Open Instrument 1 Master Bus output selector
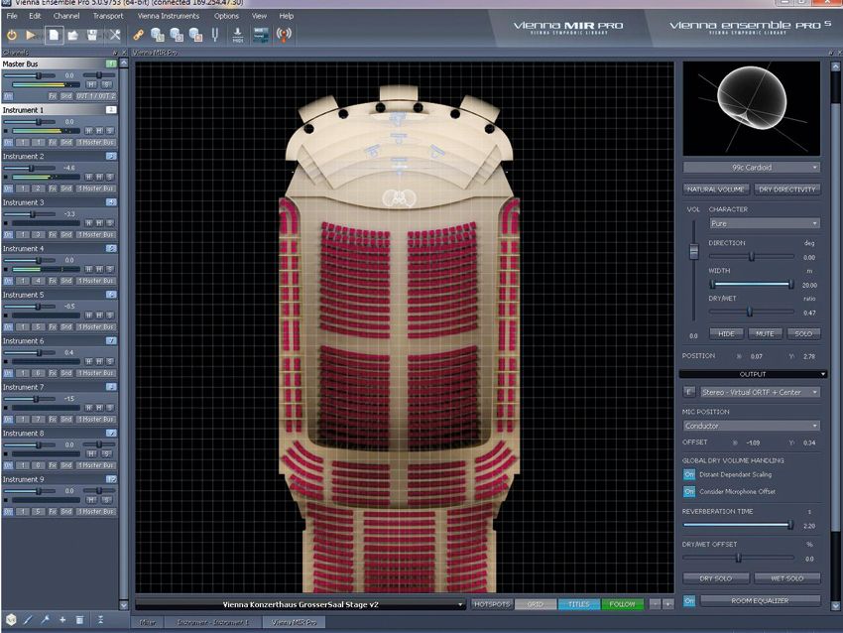Image resolution: width=843 pixels, height=633 pixels. pyautogui.click(x=95, y=143)
